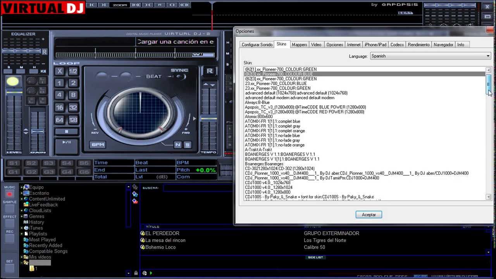The height and width of the screenshot is (279, 496).
Task: Toggle the N button beside the jog wheel
Action: (178, 145)
